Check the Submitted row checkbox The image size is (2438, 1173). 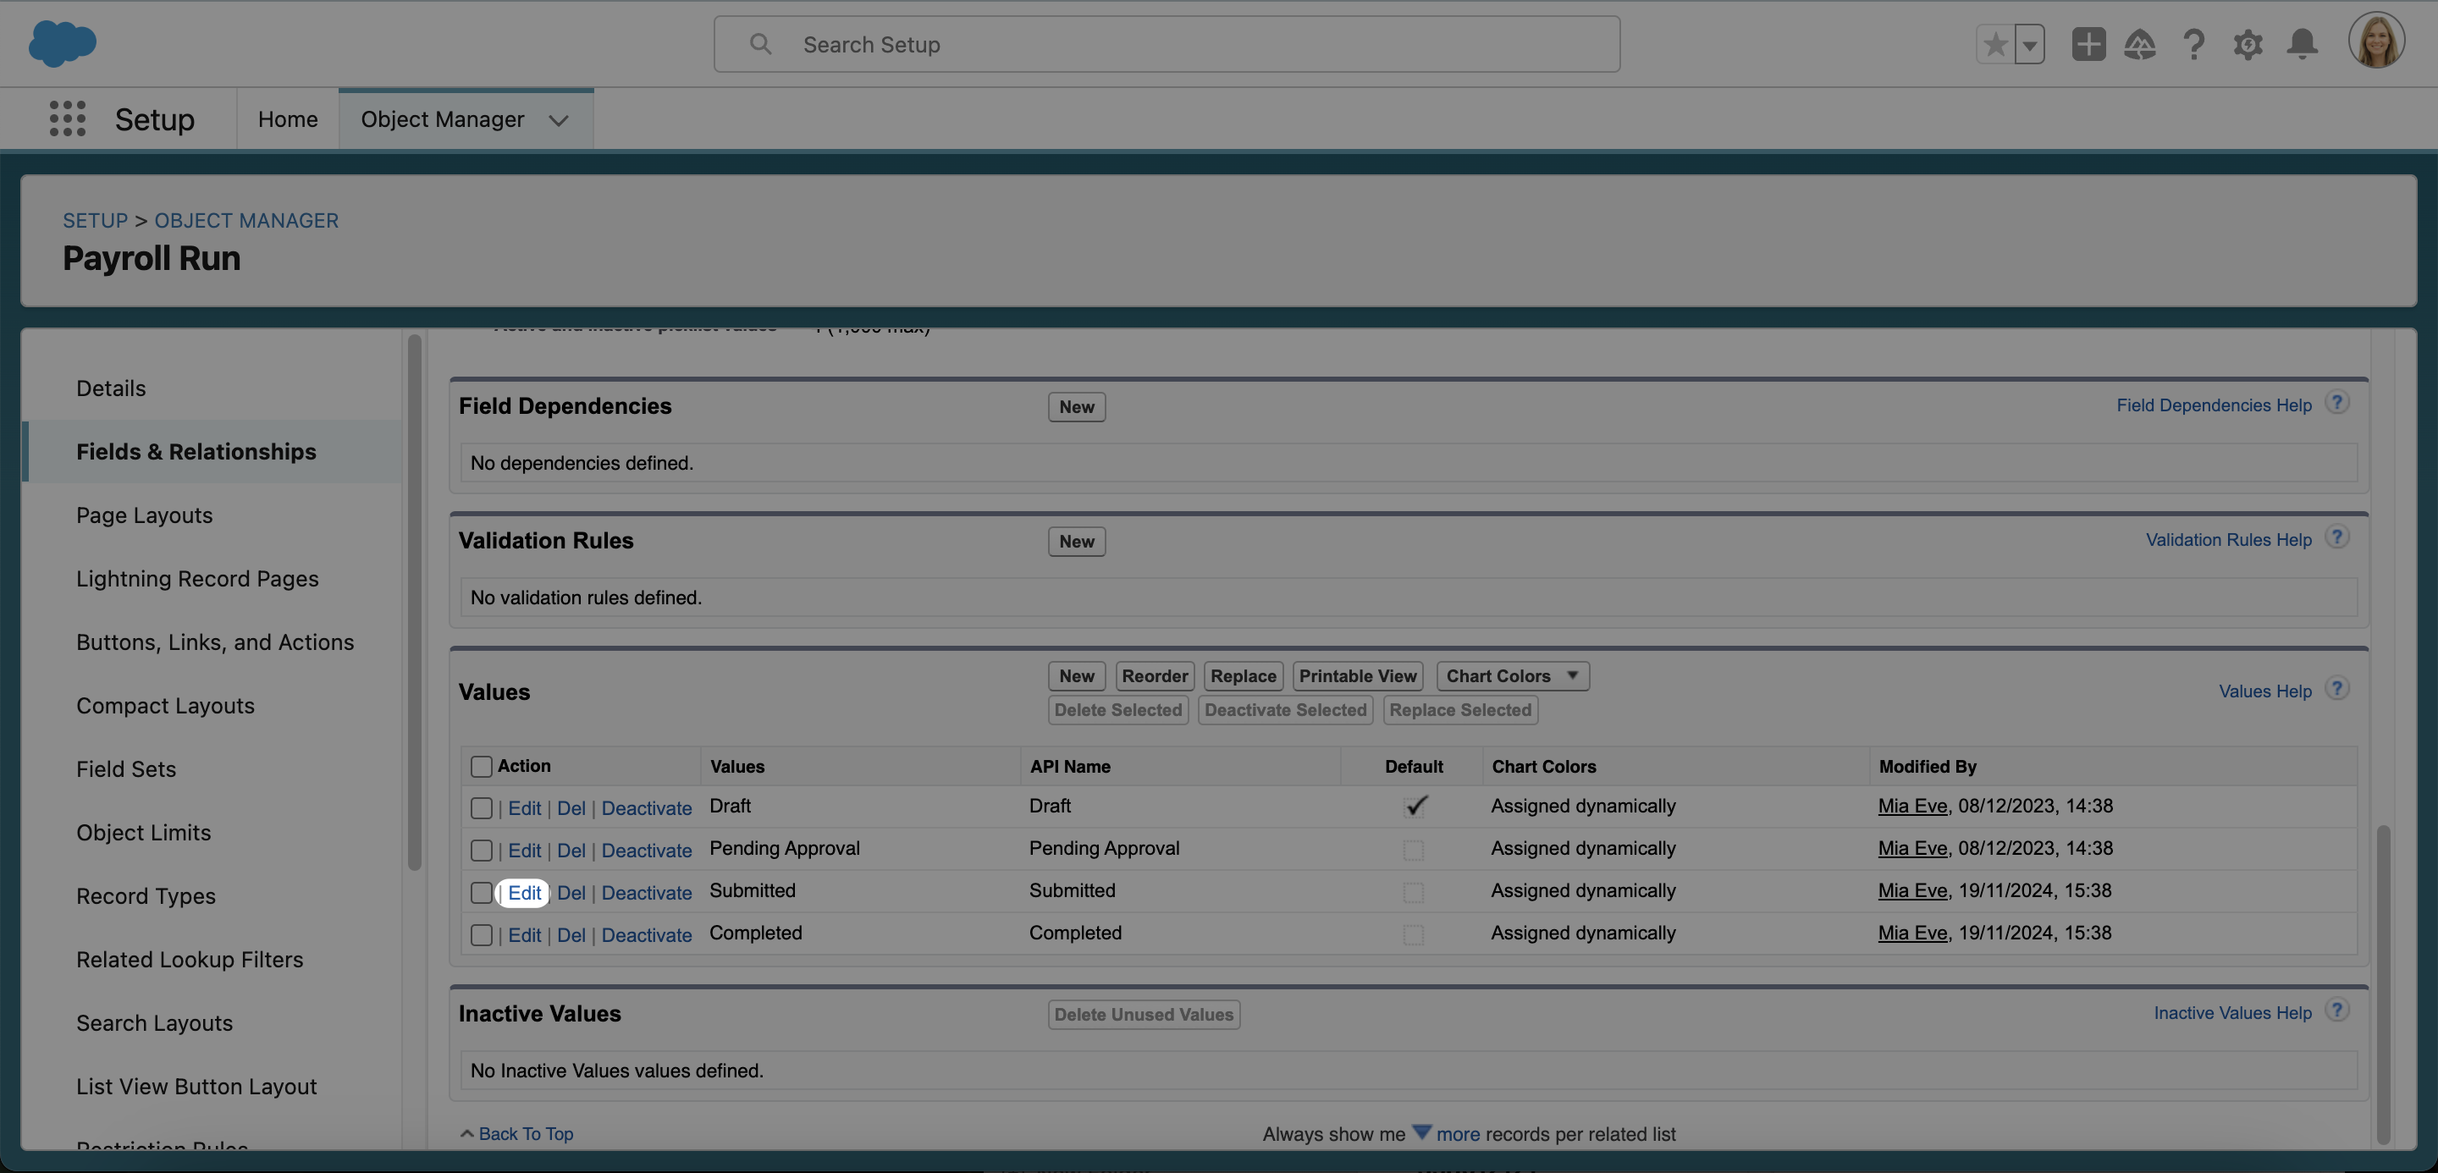point(481,892)
